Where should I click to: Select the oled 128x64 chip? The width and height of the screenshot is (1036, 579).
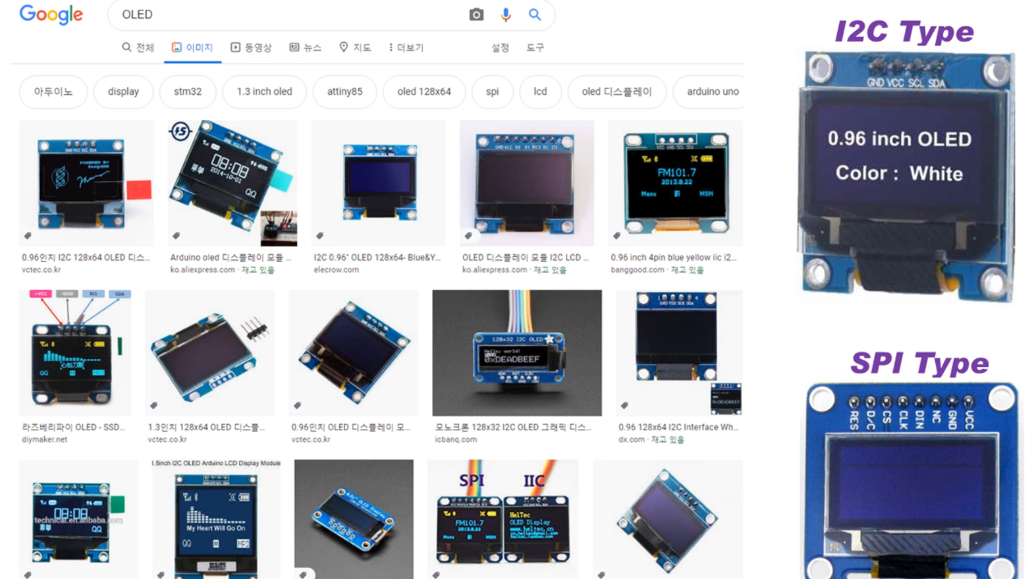tap(424, 92)
